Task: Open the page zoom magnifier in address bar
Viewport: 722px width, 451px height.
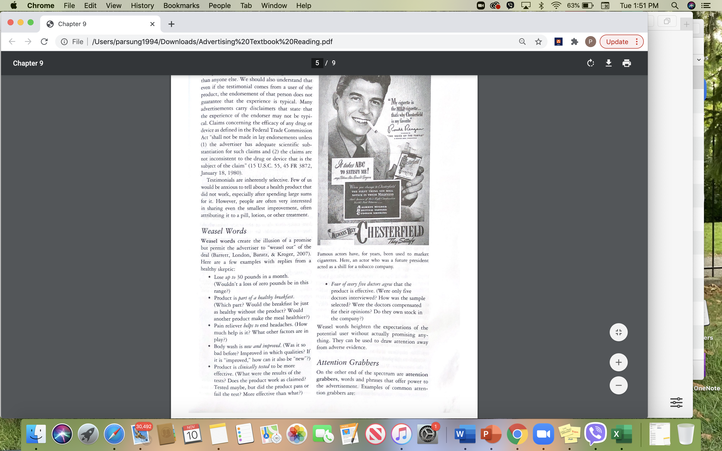Action: tap(522, 41)
